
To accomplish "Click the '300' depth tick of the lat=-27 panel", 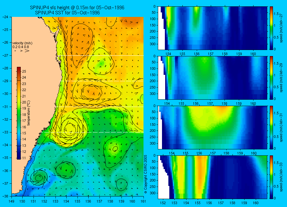I will click(153, 44).
